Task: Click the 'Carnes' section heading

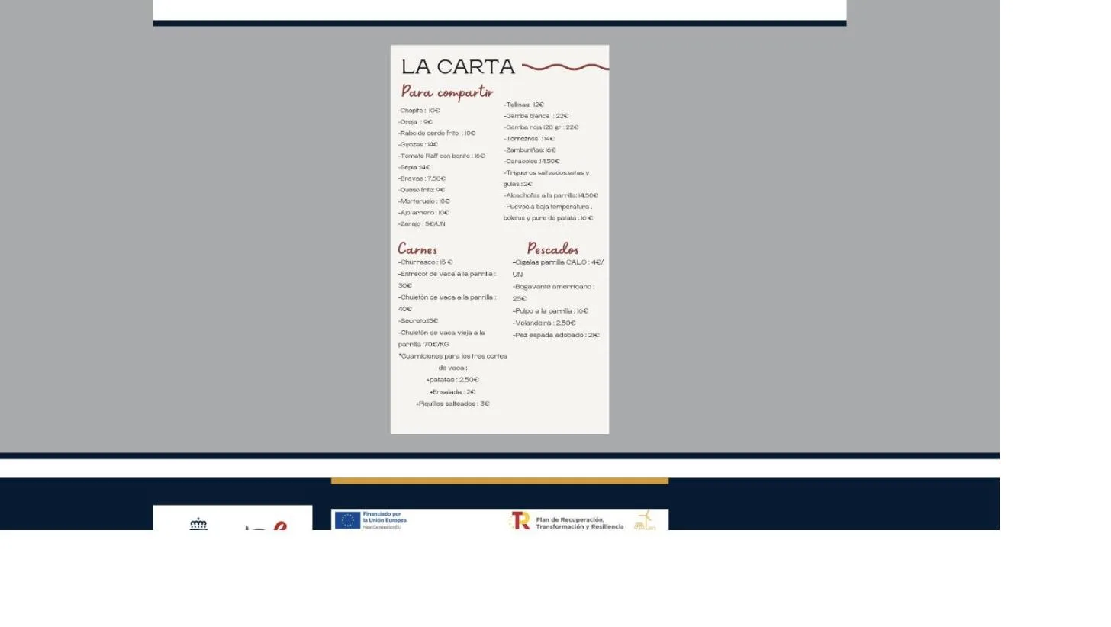Action: (417, 249)
